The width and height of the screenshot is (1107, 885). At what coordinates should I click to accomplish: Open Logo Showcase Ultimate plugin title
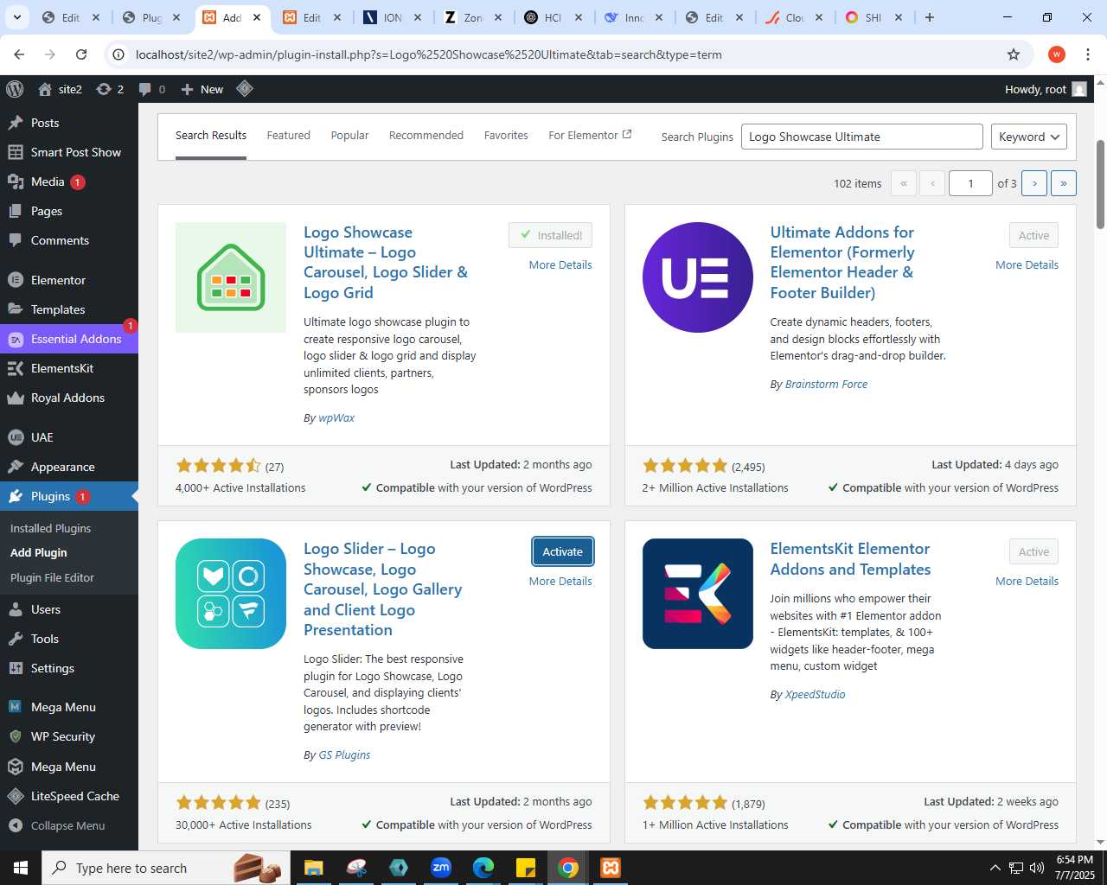coord(386,262)
